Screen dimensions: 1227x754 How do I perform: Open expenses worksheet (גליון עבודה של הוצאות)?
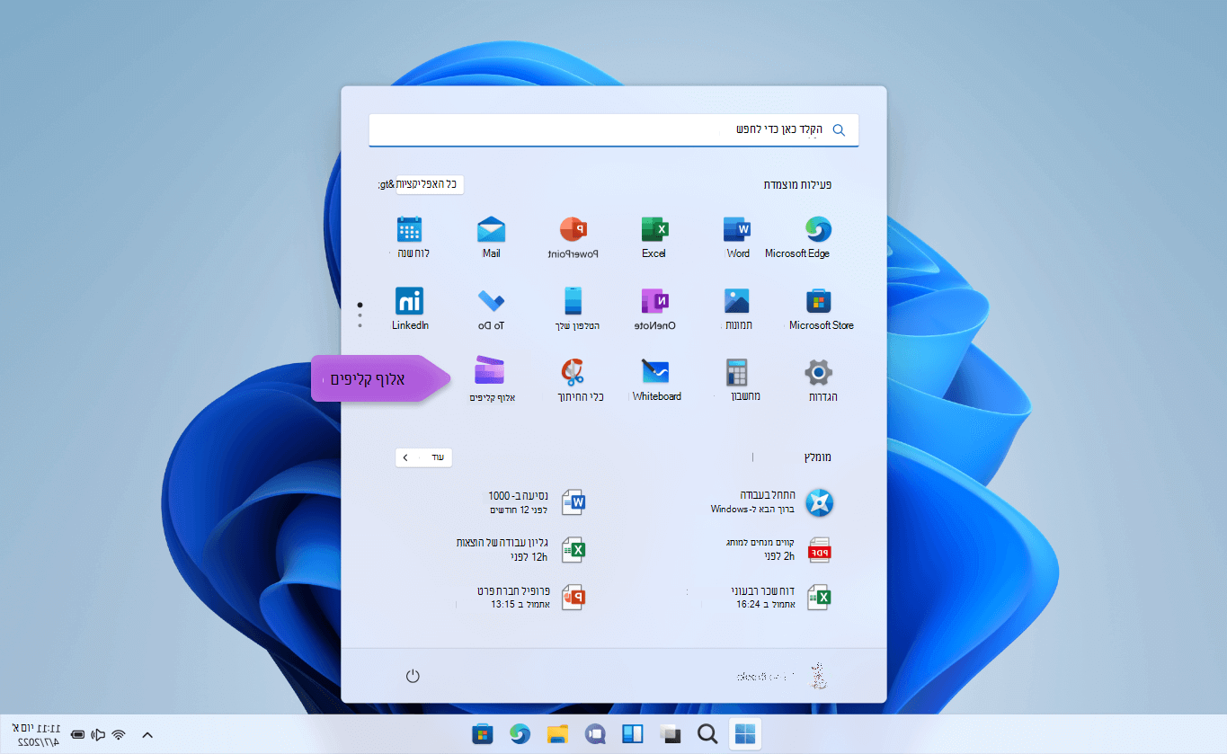(521, 549)
